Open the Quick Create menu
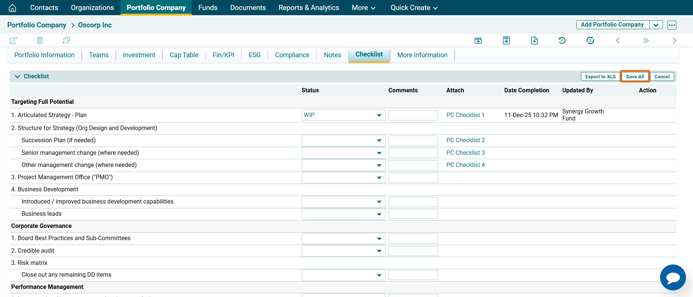The image size is (693, 297). coord(414,8)
